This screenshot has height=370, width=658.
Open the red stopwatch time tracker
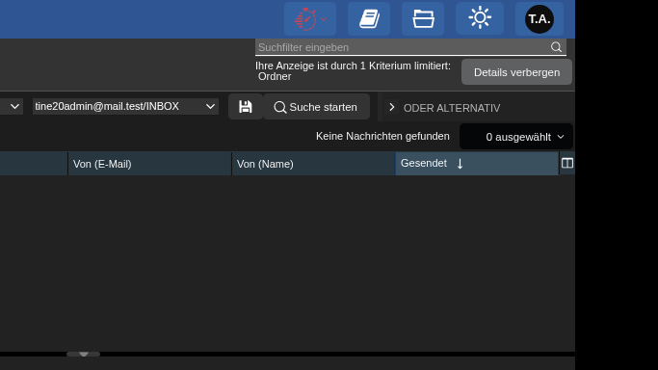click(x=310, y=19)
